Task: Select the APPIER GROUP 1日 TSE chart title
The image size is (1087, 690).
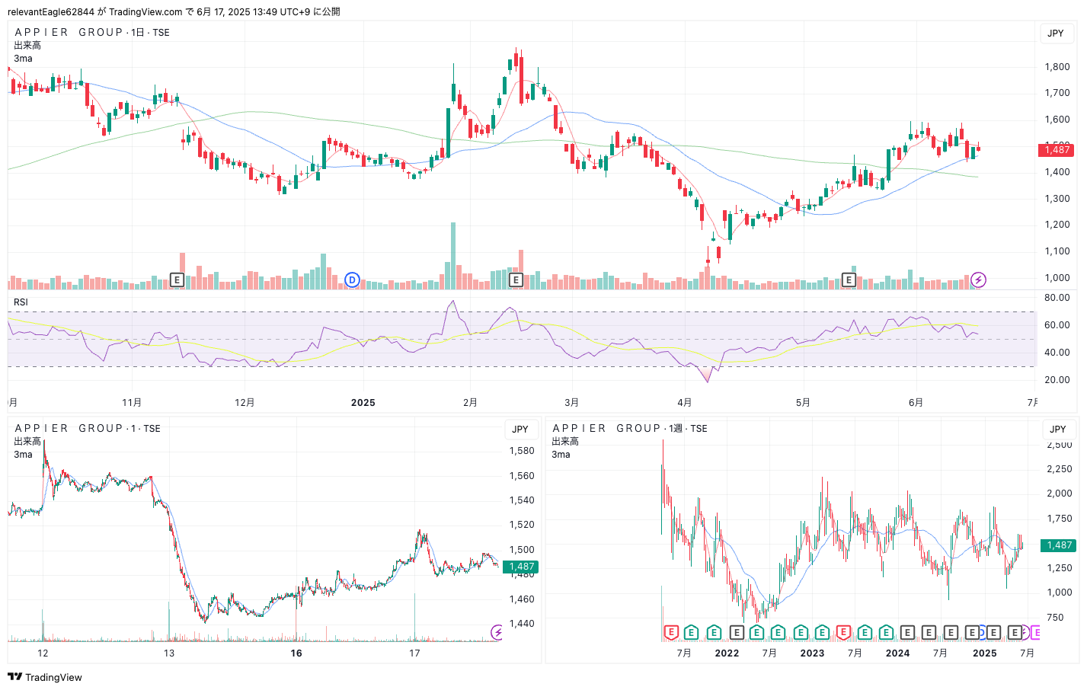Action: coord(92,32)
